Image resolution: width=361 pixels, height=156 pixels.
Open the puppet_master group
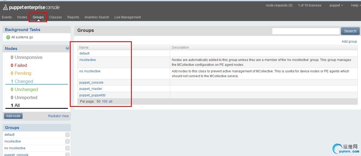click(x=91, y=89)
